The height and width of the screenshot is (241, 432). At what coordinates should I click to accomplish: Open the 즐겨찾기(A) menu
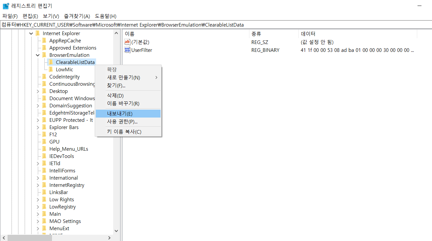(77, 16)
